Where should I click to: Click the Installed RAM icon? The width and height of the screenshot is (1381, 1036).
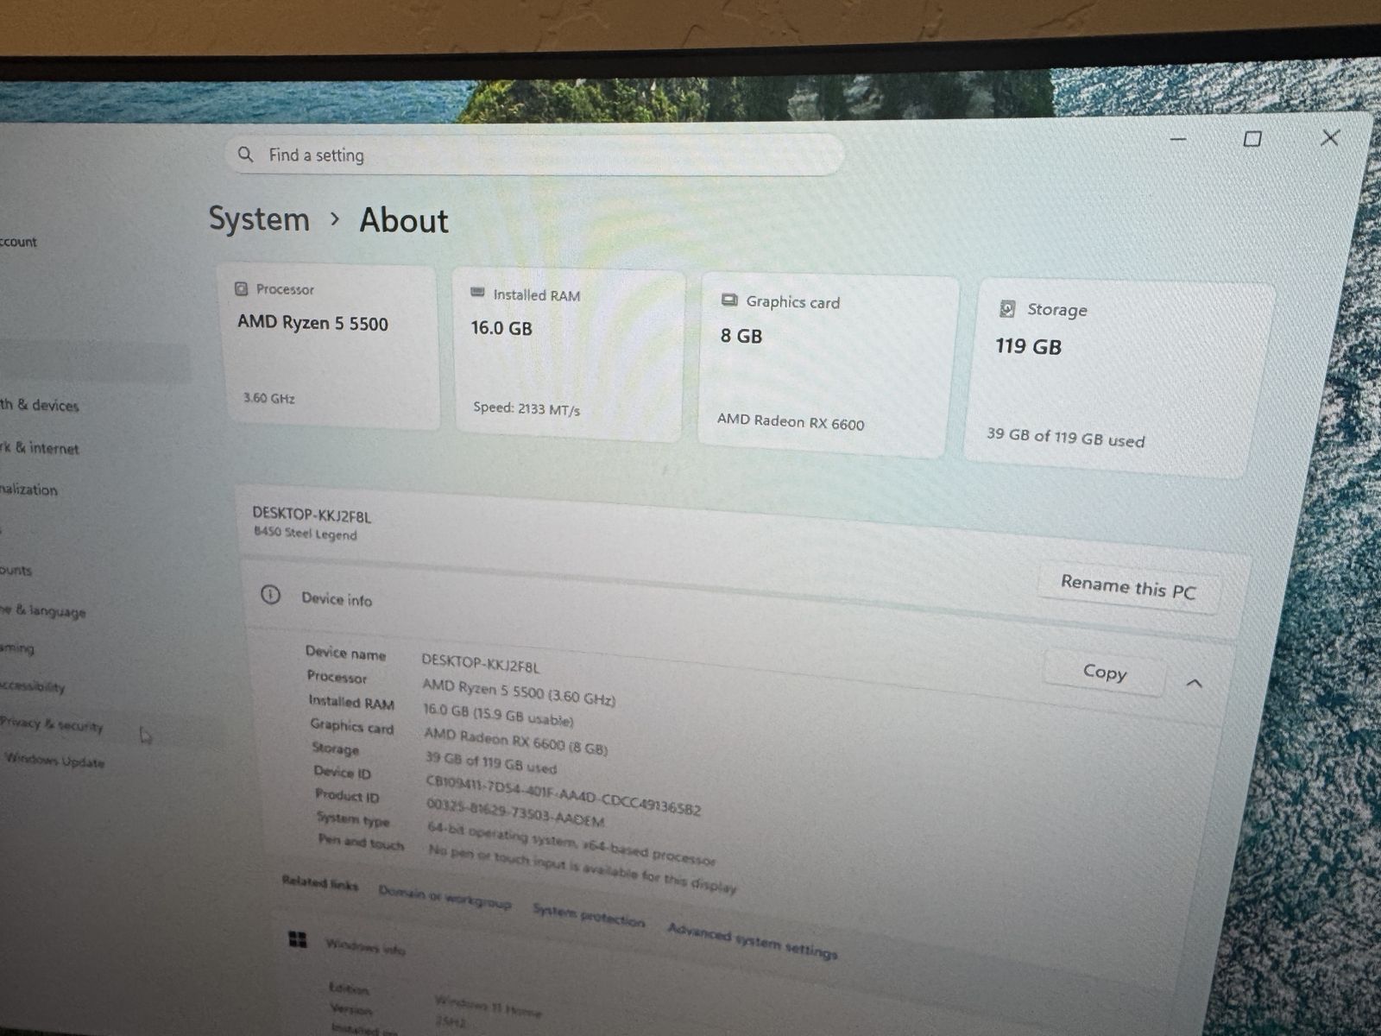(477, 293)
